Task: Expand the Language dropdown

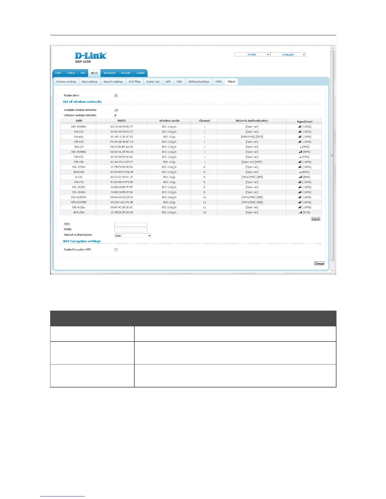Action: click(288, 54)
